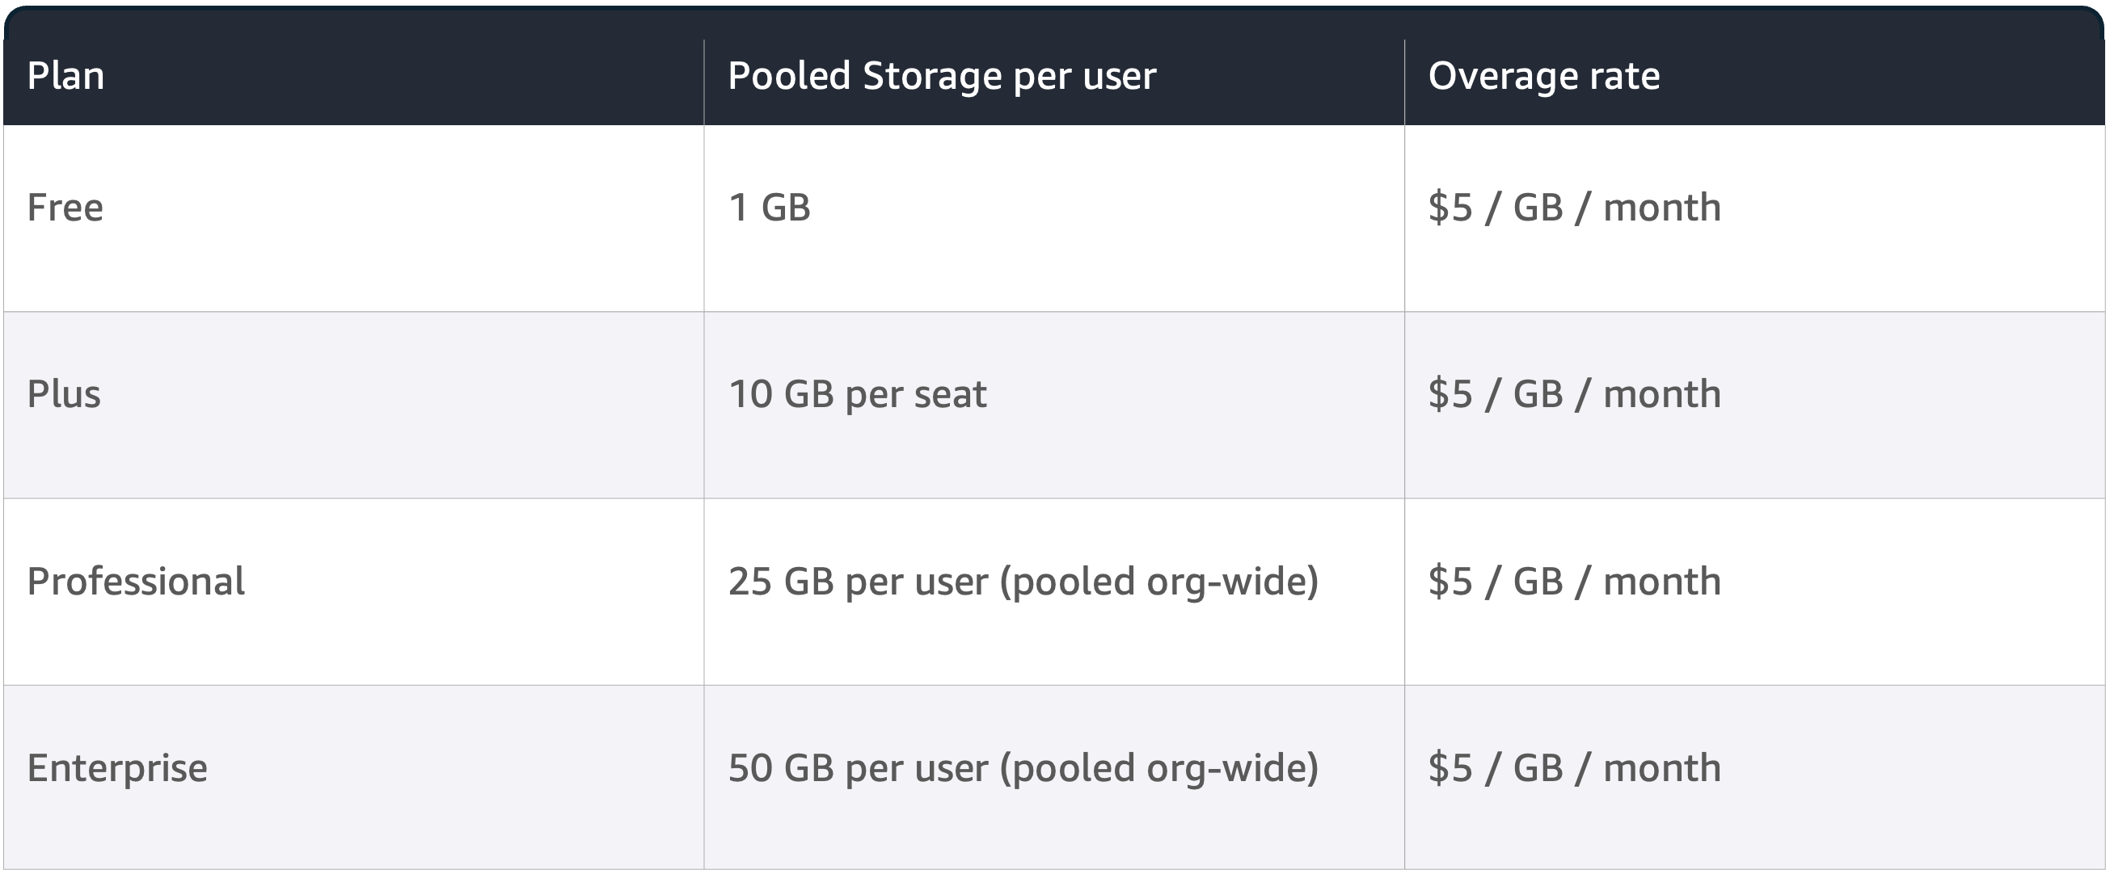Click 'pooled org-wide' text in Professional row

pos(1159,582)
